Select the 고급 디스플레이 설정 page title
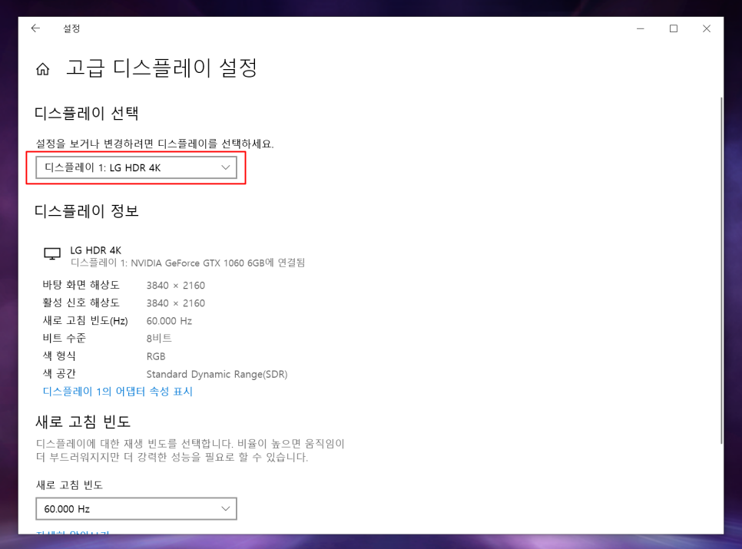742x549 pixels. click(x=161, y=68)
